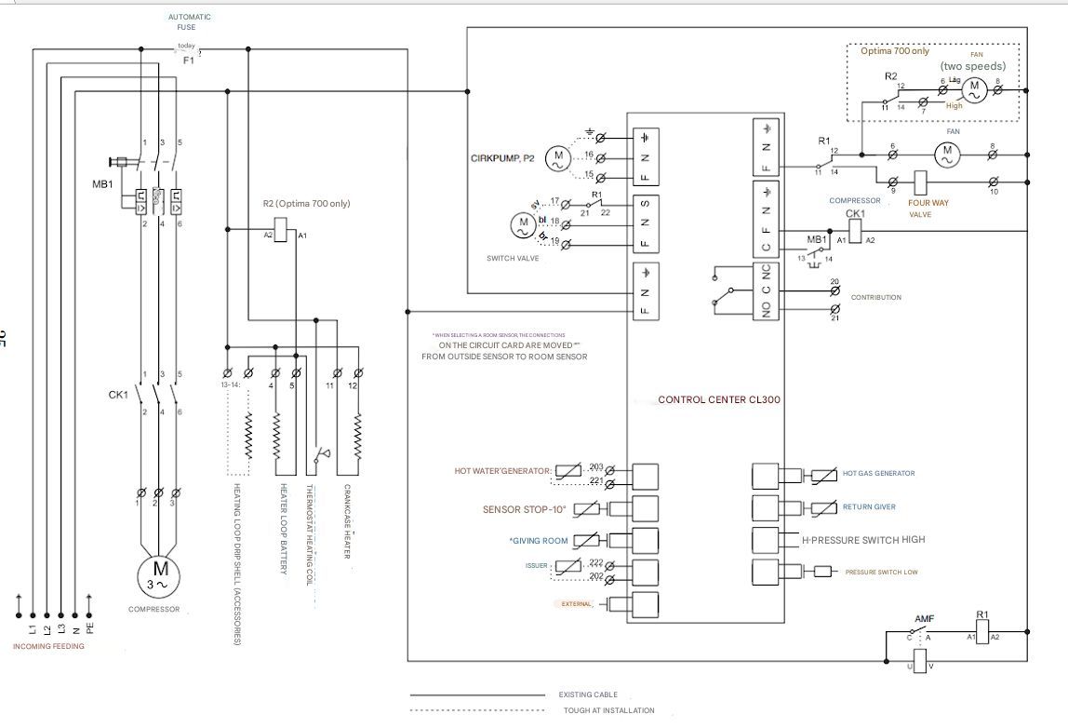
Task: Click the two-speed fan motor symbol
Action: 975,88
